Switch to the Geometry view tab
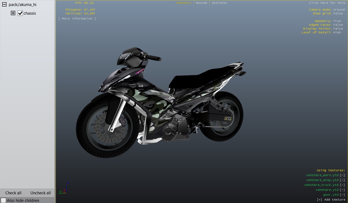 click(x=184, y=3)
